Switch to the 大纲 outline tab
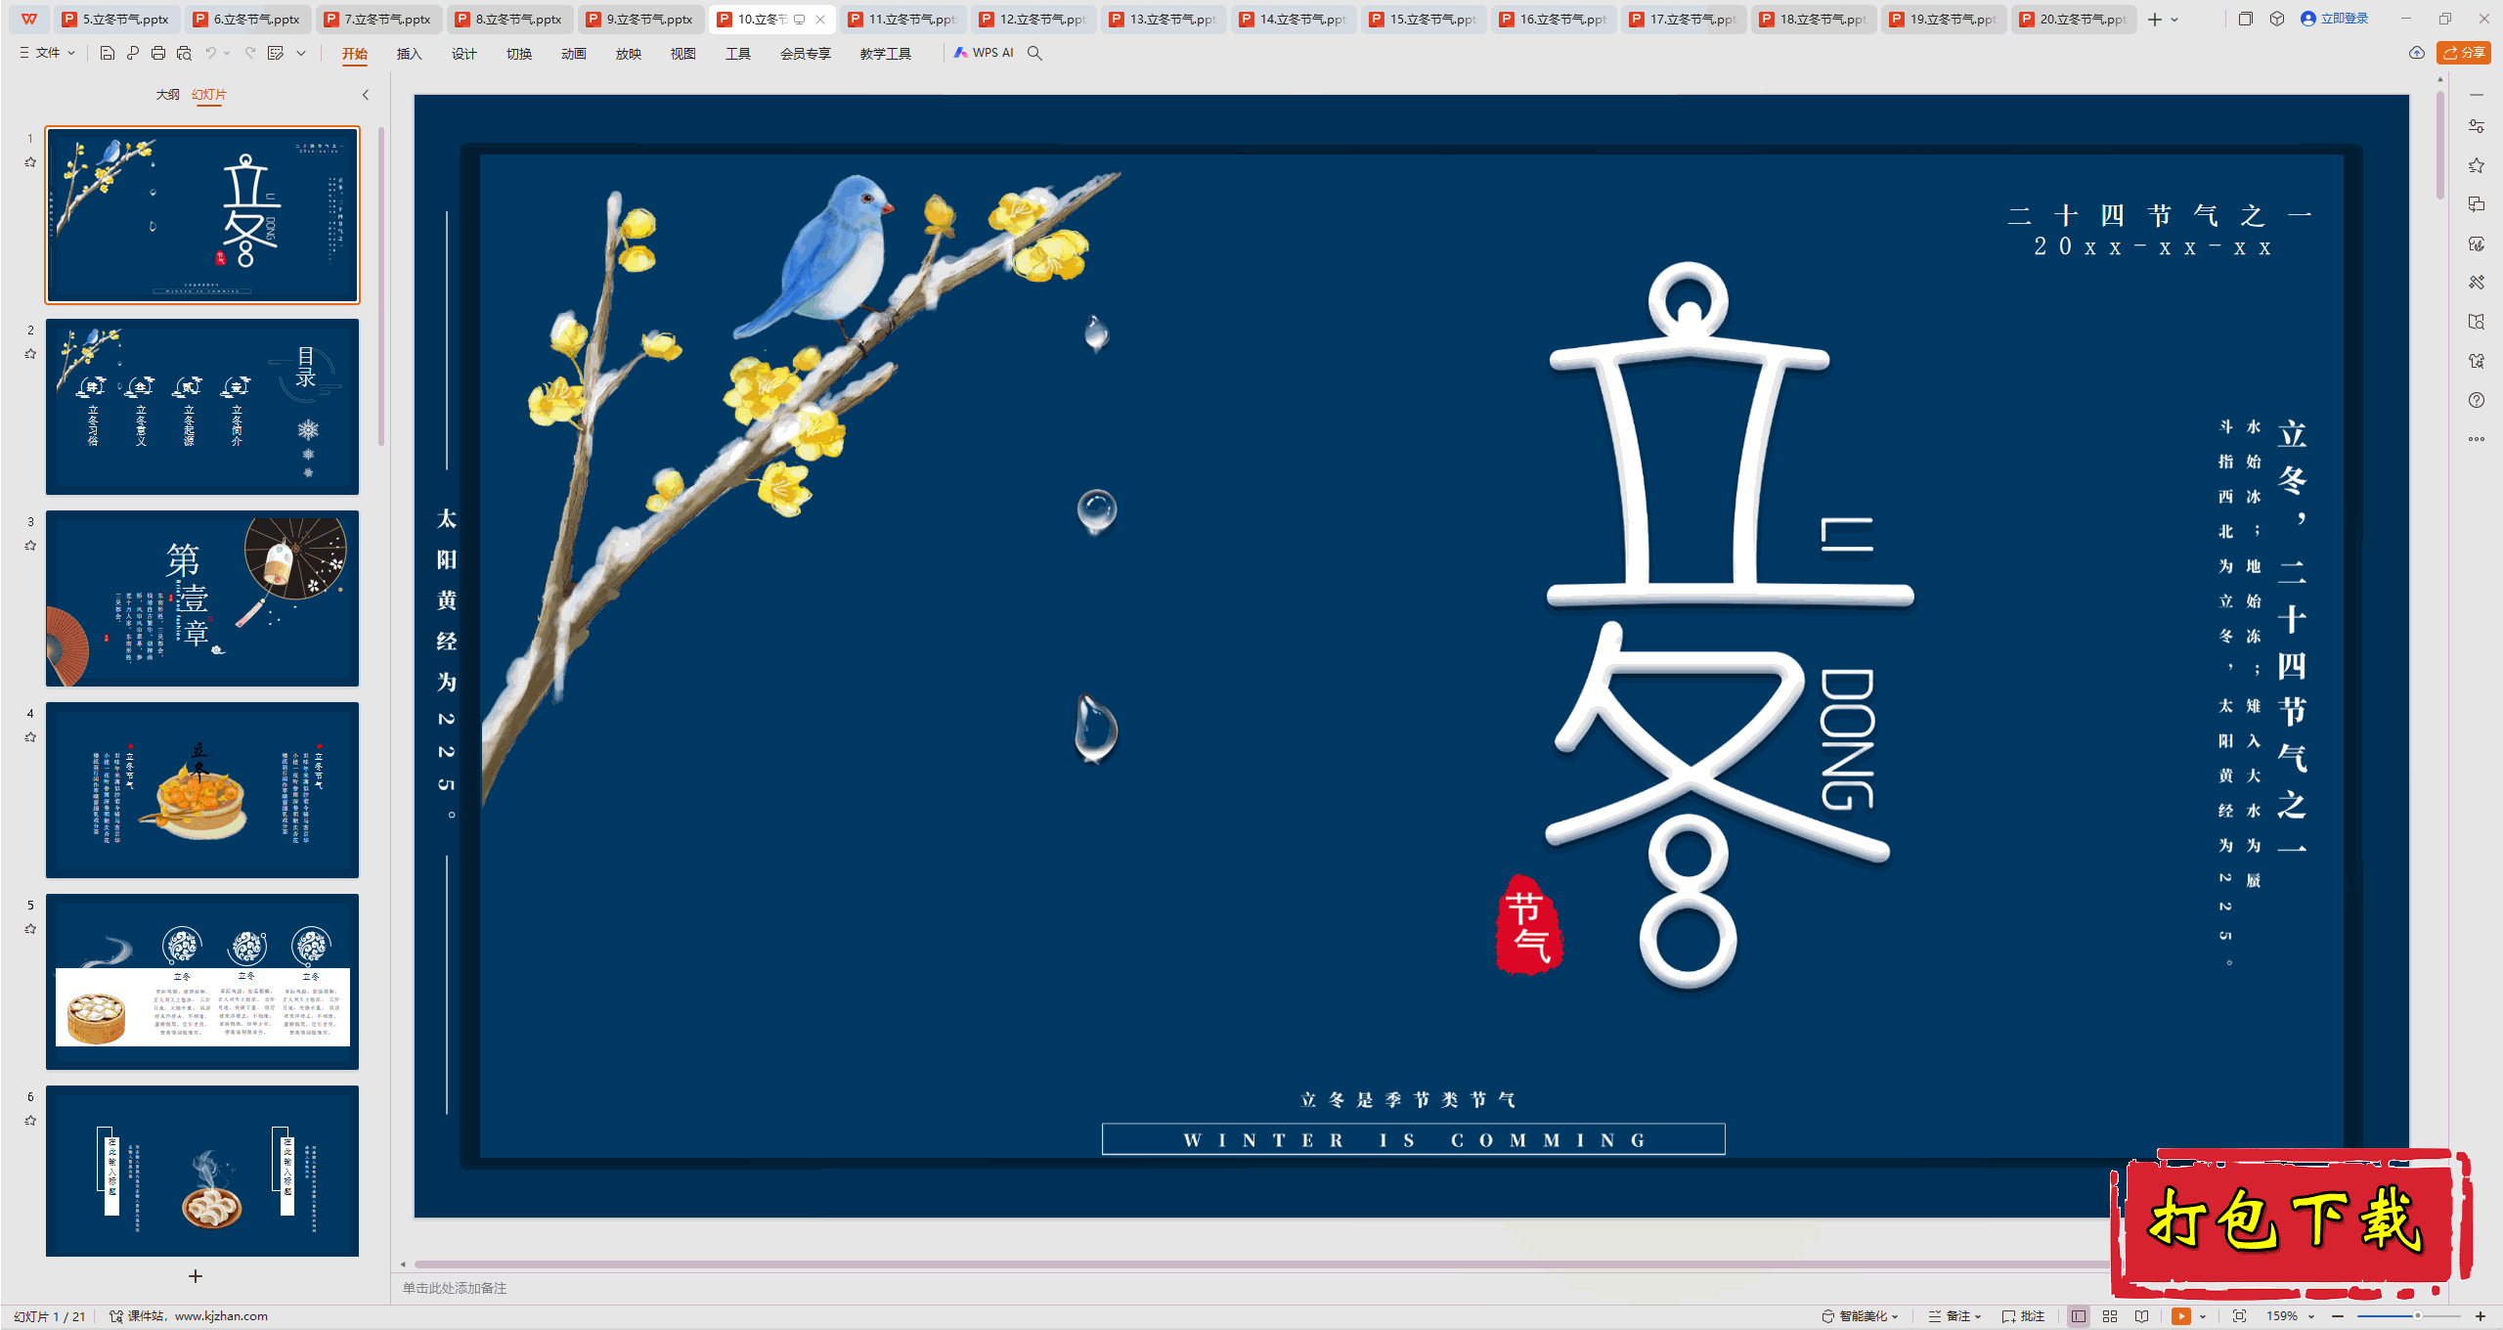Image resolution: width=2503 pixels, height=1330 pixels. pyautogui.click(x=167, y=95)
